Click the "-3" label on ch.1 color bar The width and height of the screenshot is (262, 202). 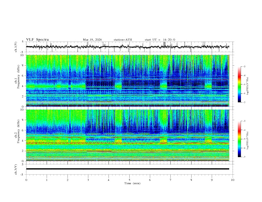244,66
